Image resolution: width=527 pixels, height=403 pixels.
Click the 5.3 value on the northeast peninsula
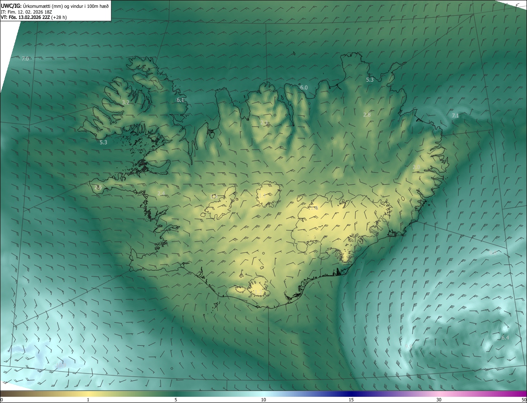click(370, 80)
